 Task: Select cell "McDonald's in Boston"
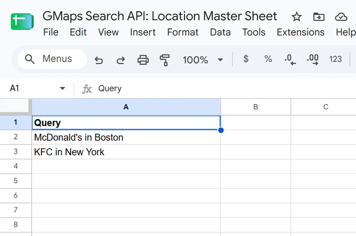coord(126,137)
